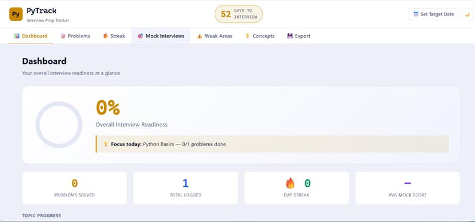
Task: Click the 0% readiness percentage
Action: coord(108,107)
